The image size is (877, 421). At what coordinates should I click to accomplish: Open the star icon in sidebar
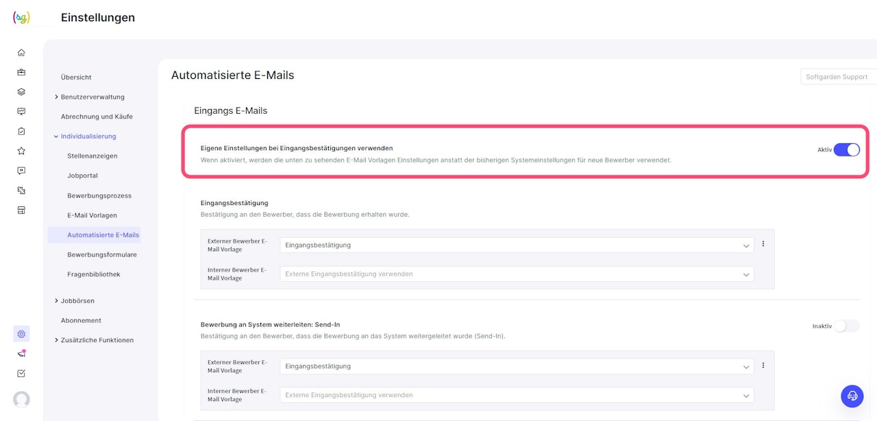[x=21, y=151]
